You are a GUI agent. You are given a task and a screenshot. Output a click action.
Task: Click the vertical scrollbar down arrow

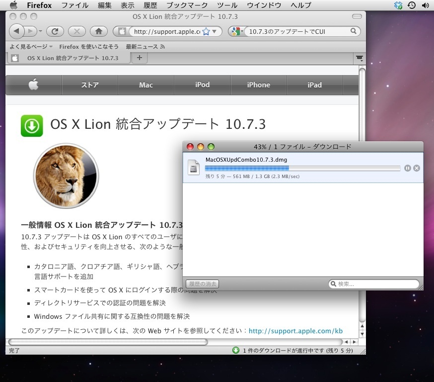[x=362, y=334]
